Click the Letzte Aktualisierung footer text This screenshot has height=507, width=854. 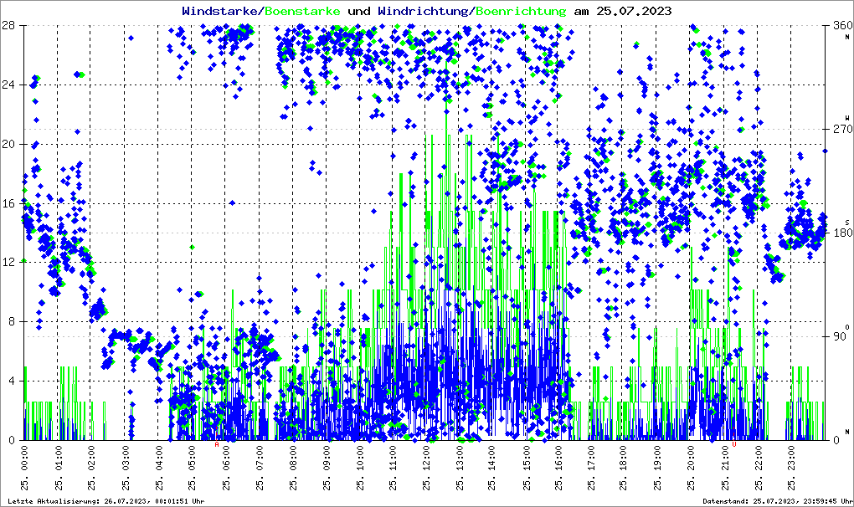pos(106,501)
